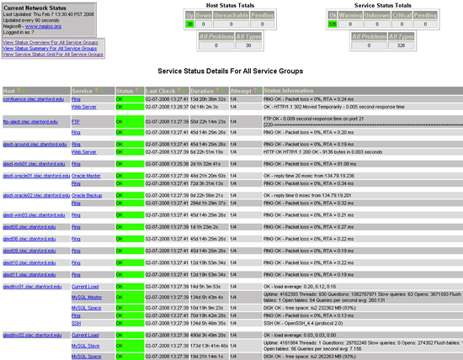Image resolution: width=463 pixels, height=360 pixels.
Task: Sort Attempt column ascending arrow
Action: click(x=255, y=91)
